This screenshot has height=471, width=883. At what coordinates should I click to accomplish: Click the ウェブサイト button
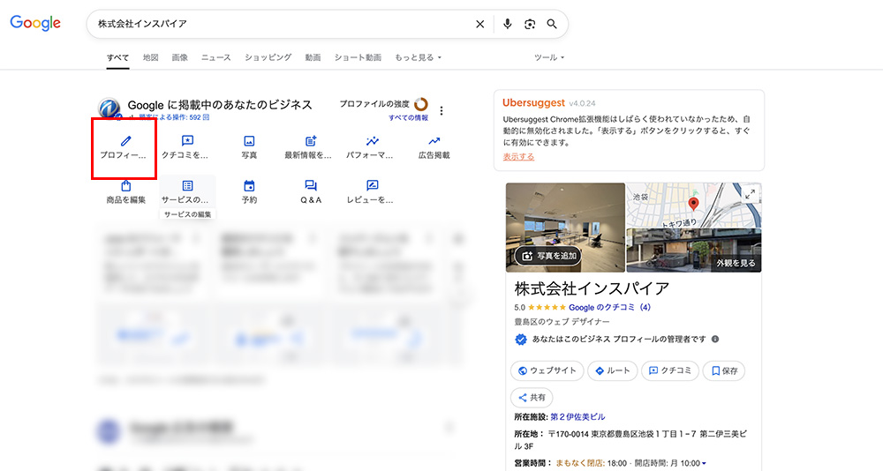pos(547,370)
